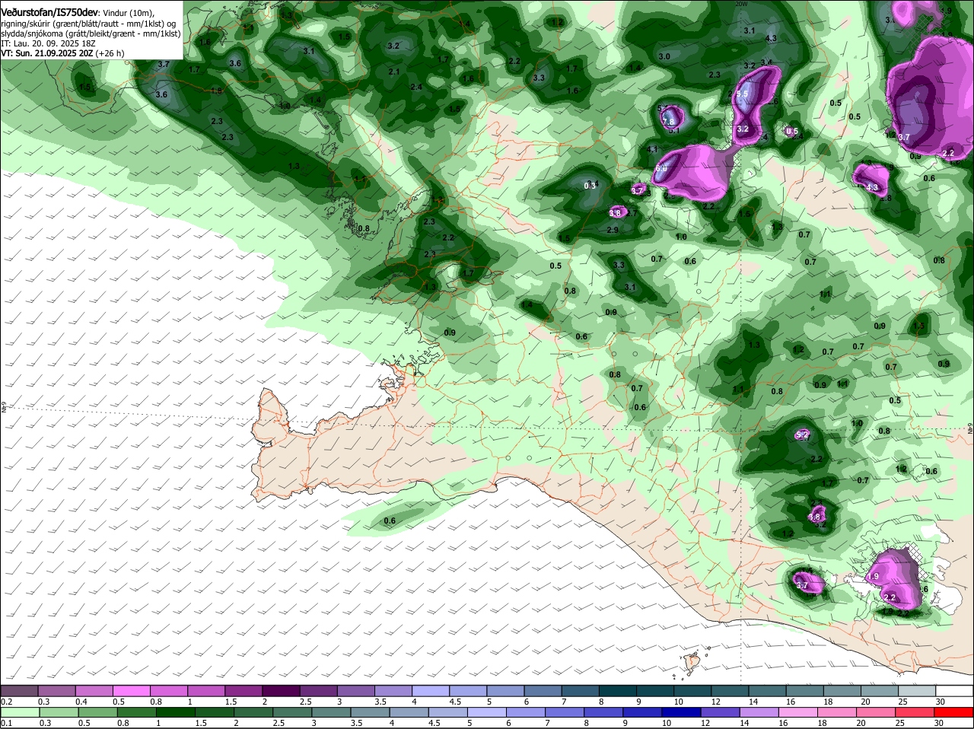974x729 pixels.
Task: Select the dark purple snow-scale swatch labeled 2
Action: click(x=280, y=689)
